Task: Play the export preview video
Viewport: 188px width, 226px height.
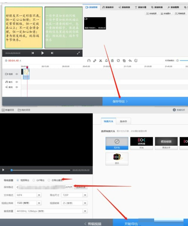Action: [x=3, y=170]
